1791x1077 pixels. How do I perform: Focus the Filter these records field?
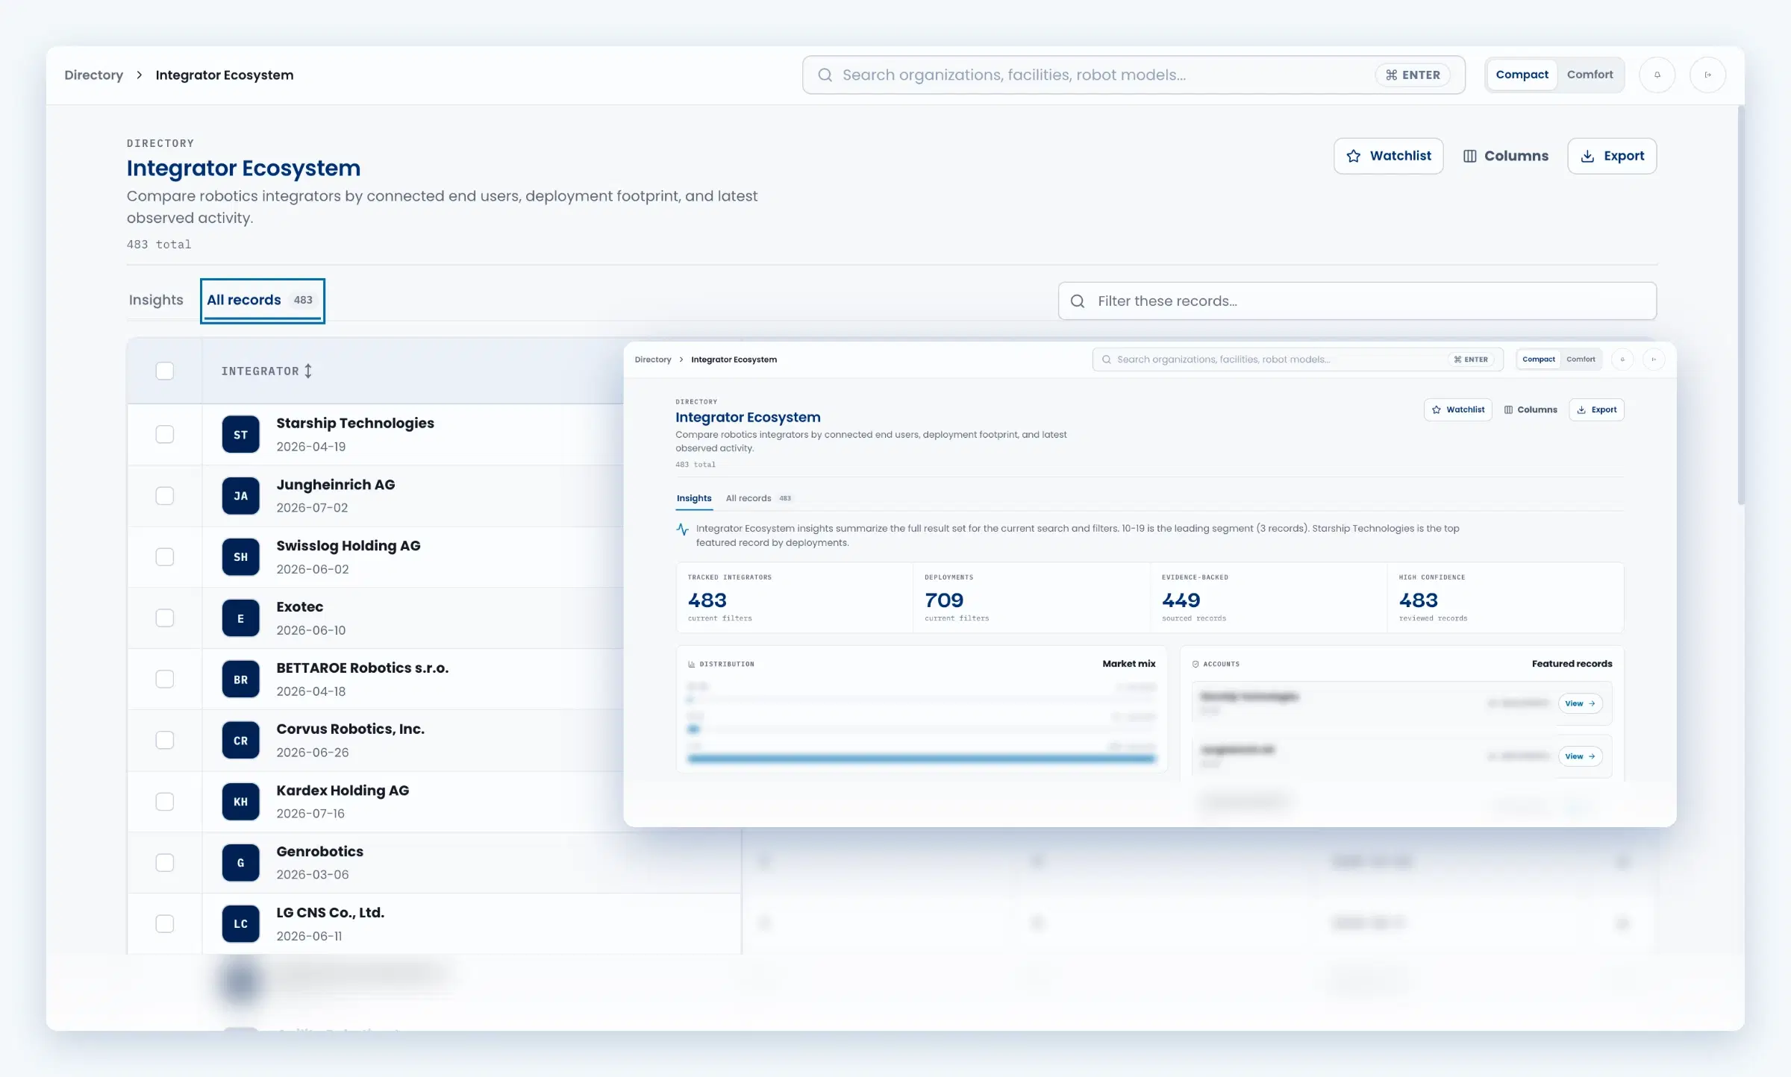coord(1357,301)
